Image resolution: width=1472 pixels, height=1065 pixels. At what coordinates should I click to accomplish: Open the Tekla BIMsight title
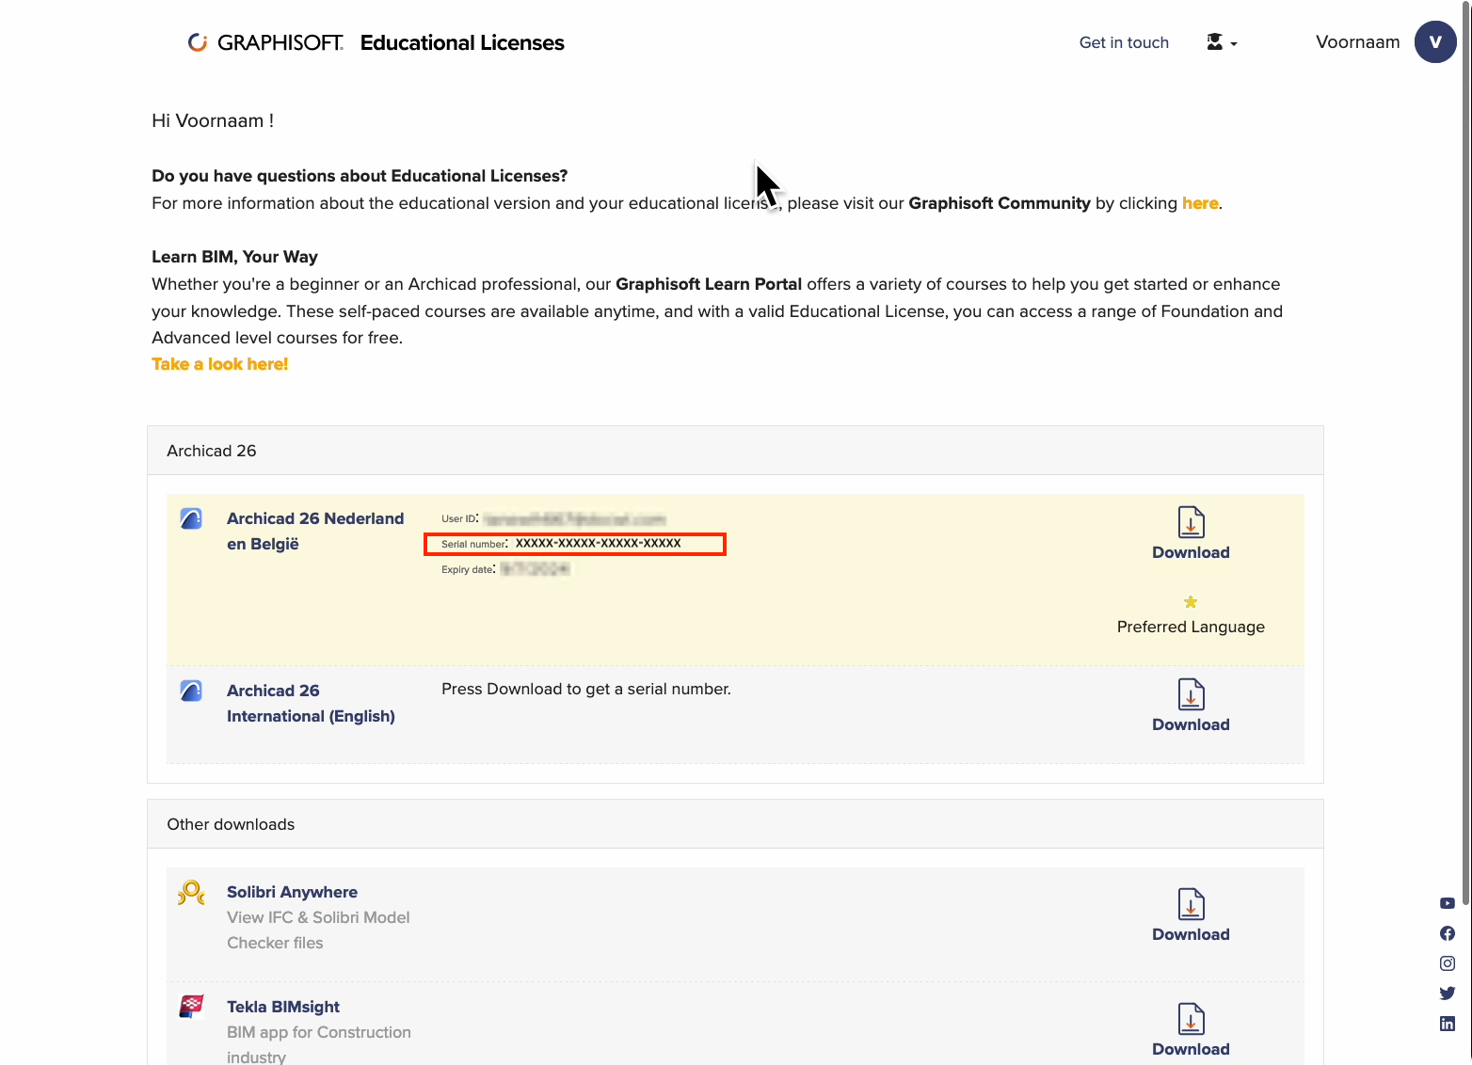click(x=283, y=1007)
